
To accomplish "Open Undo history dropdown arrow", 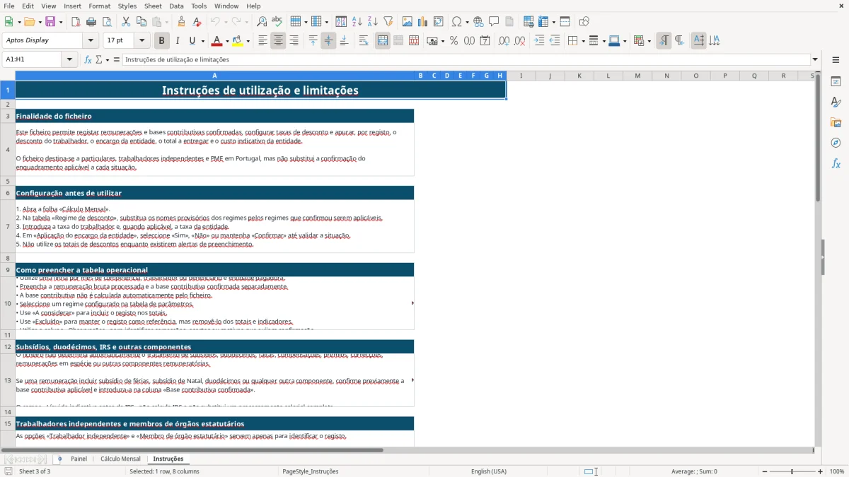I will click(x=225, y=22).
